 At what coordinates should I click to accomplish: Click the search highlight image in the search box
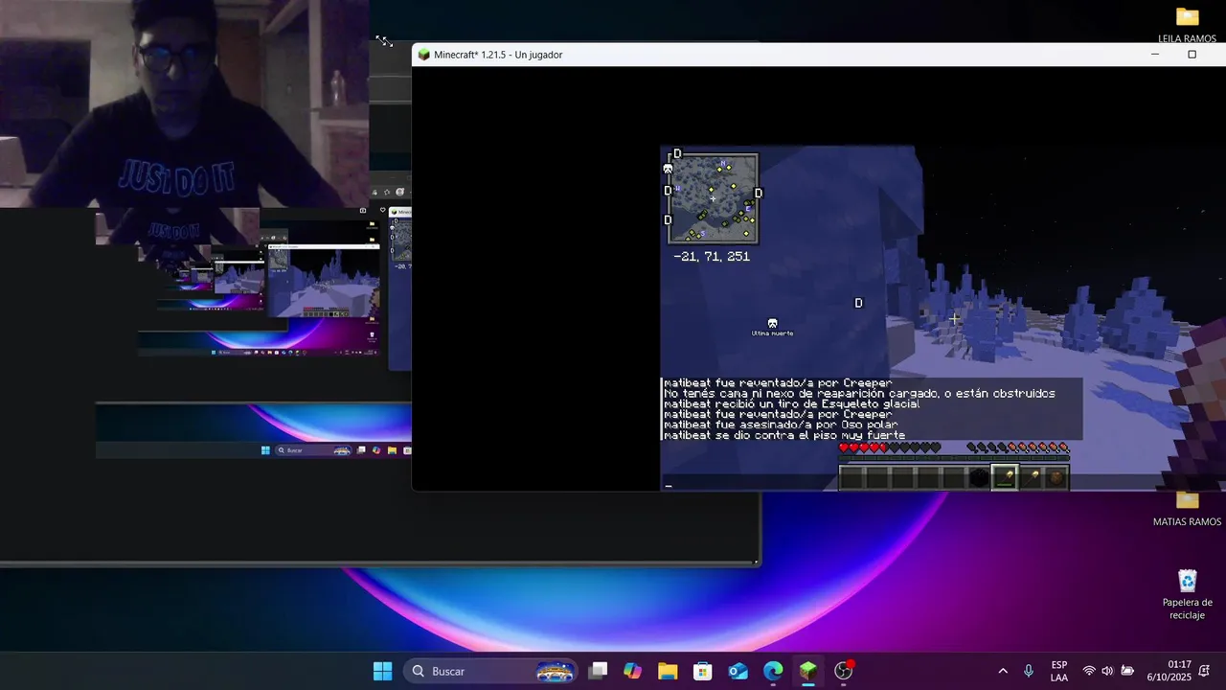(556, 671)
